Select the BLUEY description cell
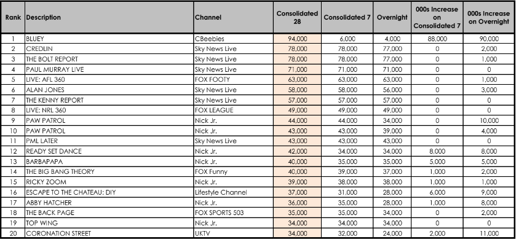 pyautogui.click(x=109, y=39)
